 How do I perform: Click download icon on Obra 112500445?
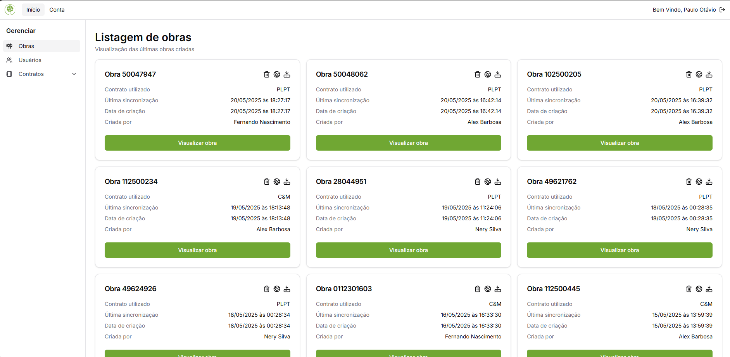coord(709,289)
